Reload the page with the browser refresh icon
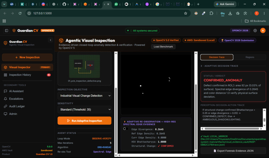Screen dimensions: 269x158 (x=20, y=13)
